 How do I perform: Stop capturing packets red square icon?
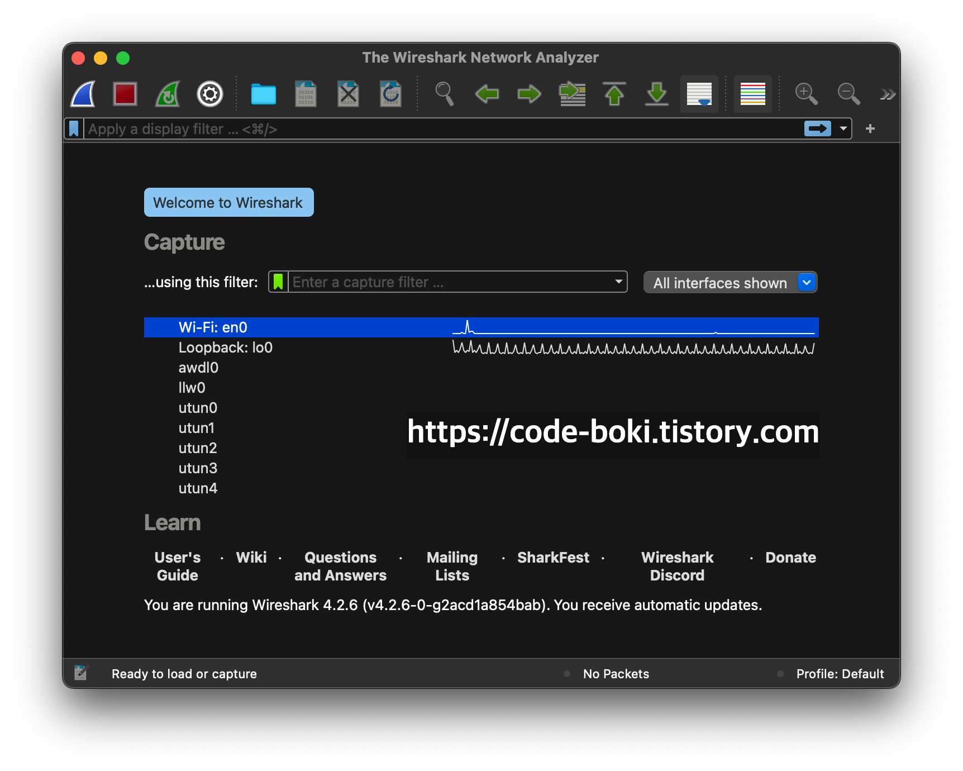tap(125, 94)
